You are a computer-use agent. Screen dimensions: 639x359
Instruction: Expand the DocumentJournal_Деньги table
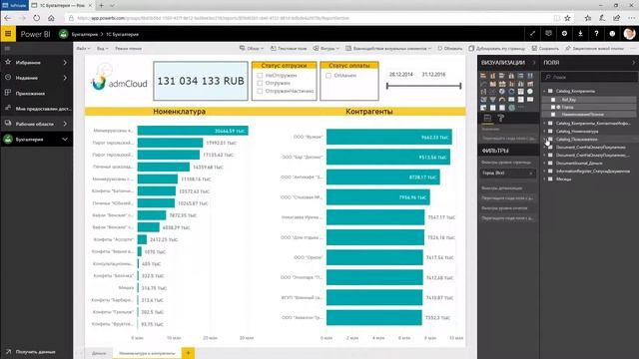544,164
